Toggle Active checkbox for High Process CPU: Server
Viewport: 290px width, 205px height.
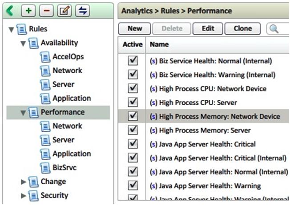pyautogui.click(x=133, y=102)
